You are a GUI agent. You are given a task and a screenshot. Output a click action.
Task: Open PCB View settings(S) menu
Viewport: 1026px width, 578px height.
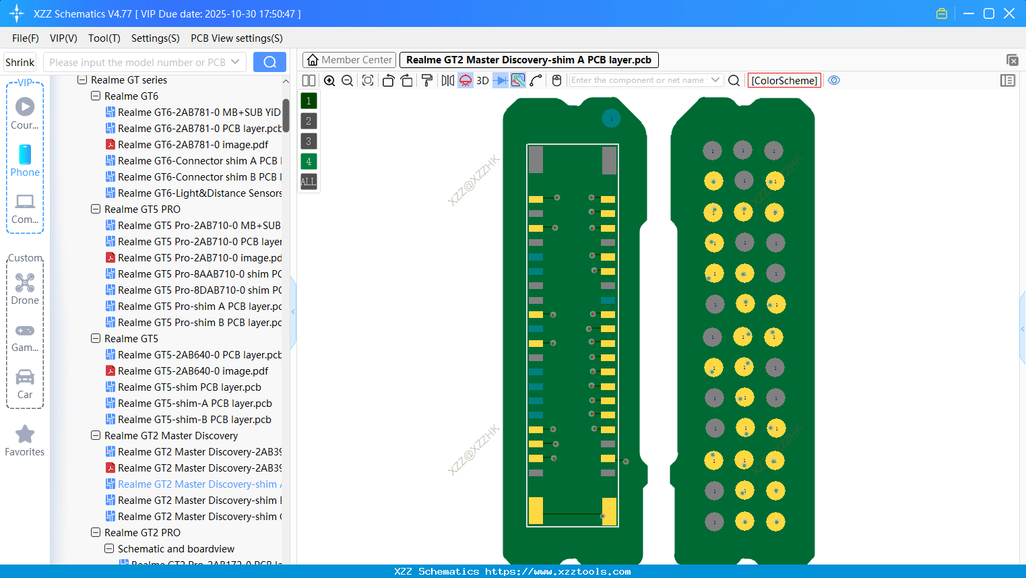(236, 38)
